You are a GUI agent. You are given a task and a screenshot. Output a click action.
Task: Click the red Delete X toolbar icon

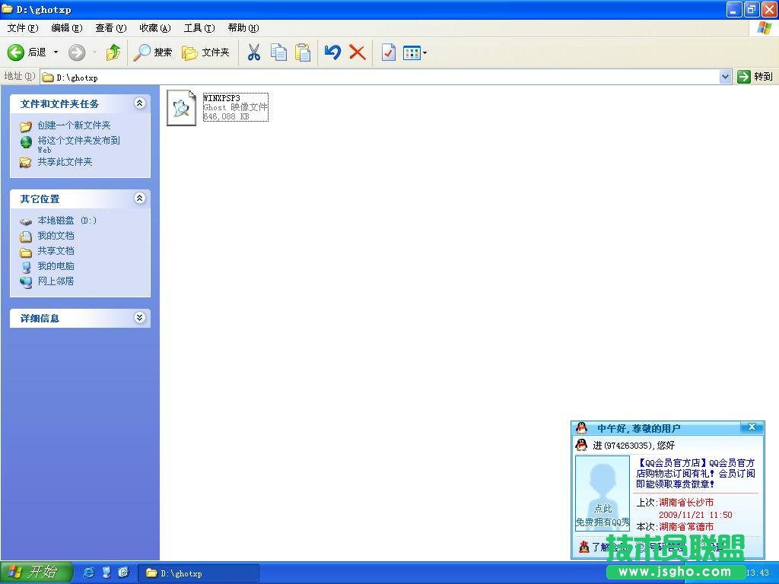[x=355, y=52]
